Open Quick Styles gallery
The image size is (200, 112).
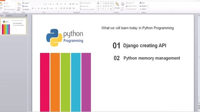122,6
